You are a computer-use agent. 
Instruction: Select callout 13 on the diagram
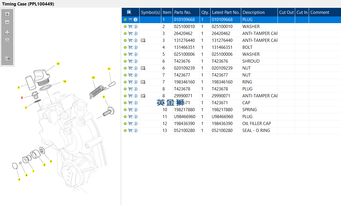65,81
